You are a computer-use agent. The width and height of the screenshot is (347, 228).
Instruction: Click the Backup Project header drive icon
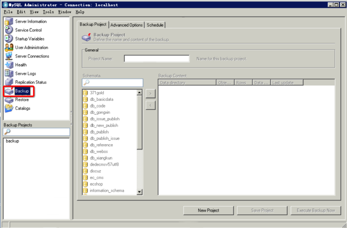pyautogui.click(x=86, y=37)
